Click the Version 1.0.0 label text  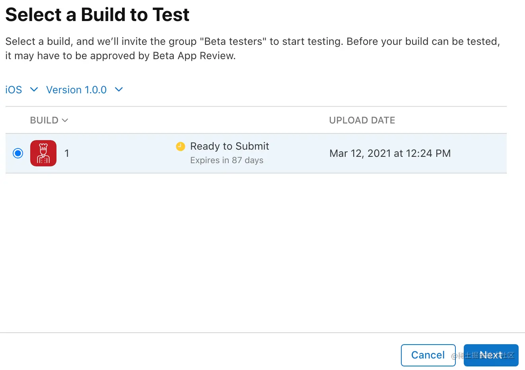point(76,90)
